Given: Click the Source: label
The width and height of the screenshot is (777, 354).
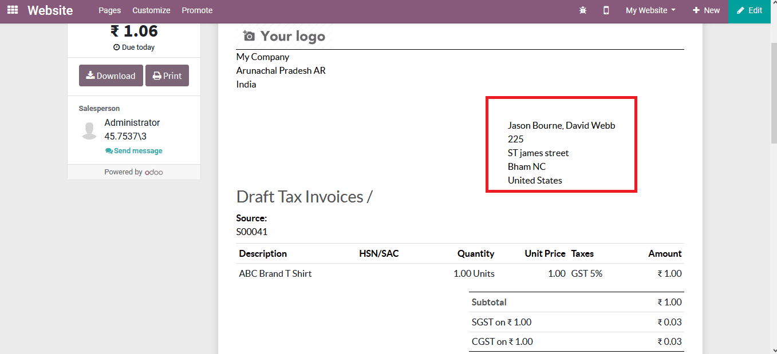Looking at the screenshot, I should pyautogui.click(x=251, y=218).
